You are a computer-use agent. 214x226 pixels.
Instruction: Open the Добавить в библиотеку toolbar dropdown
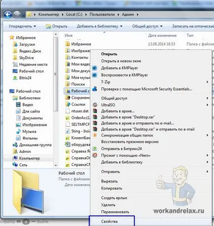pyautogui.click(x=100, y=26)
